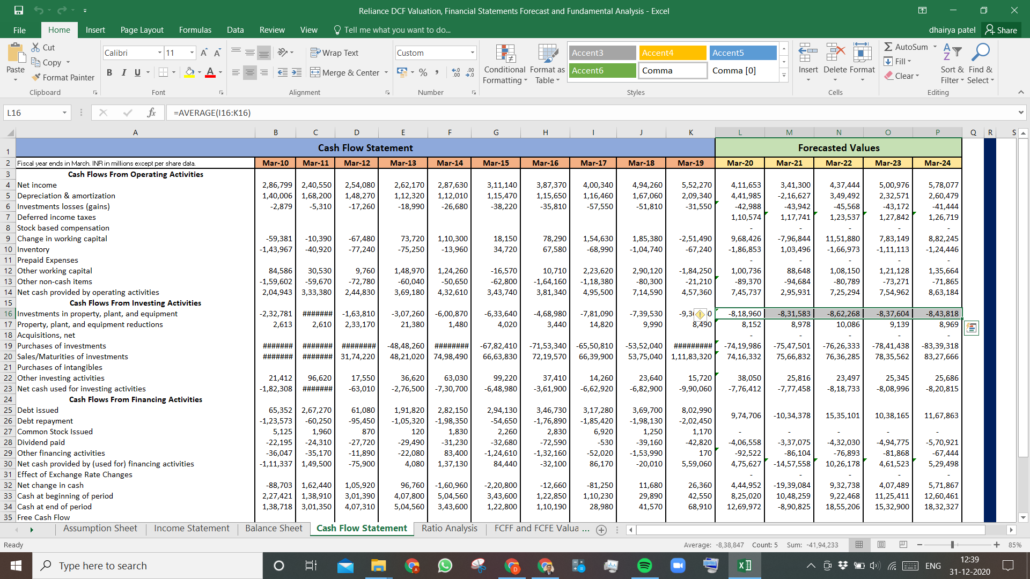Click Increase Indent icon
The image size is (1030, 579).
coord(297,72)
